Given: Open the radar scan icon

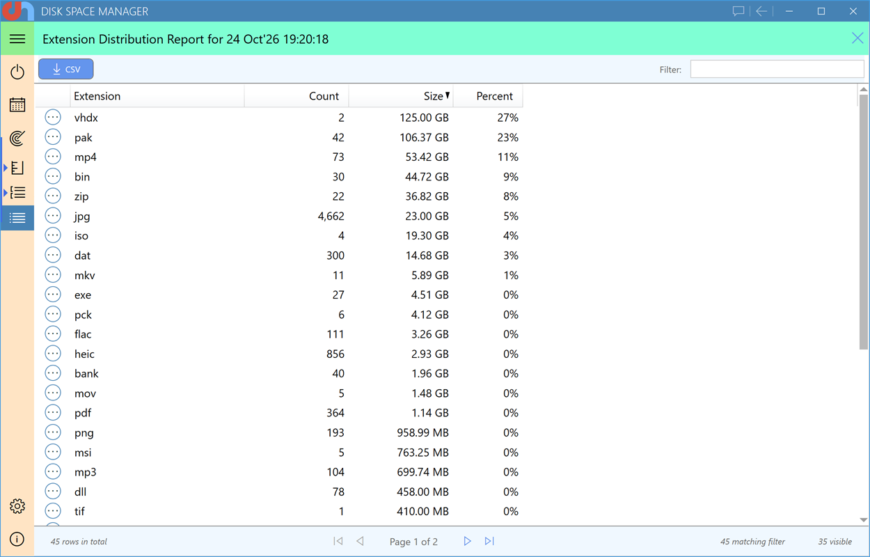Looking at the screenshot, I should (17, 138).
